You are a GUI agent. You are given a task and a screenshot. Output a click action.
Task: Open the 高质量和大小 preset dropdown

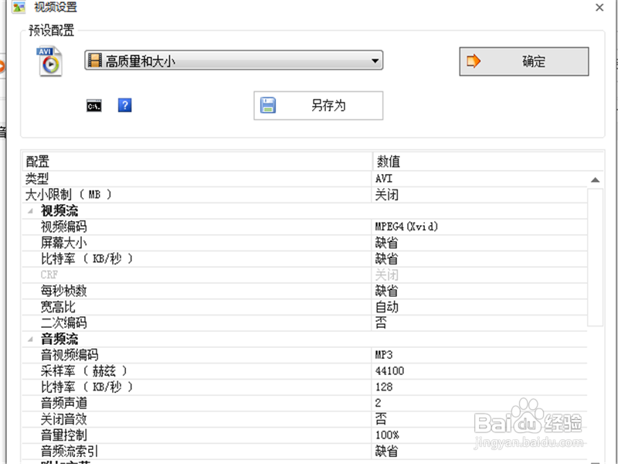click(232, 60)
